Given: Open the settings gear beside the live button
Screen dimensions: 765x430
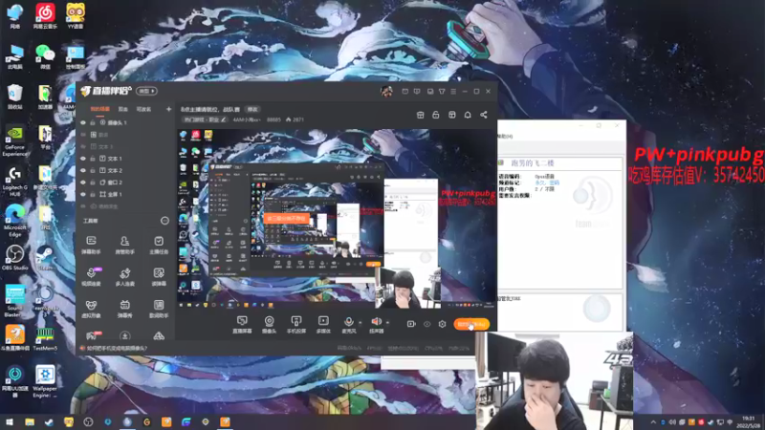Looking at the screenshot, I should [442, 324].
